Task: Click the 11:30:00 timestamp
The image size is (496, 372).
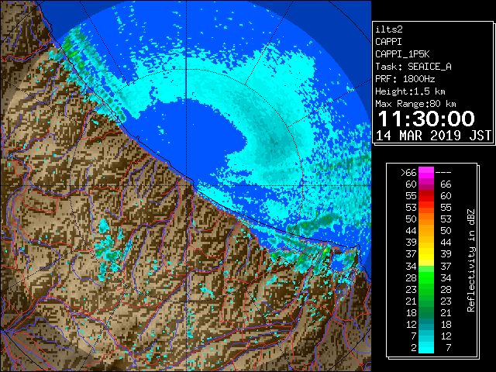Action: (426, 119)
